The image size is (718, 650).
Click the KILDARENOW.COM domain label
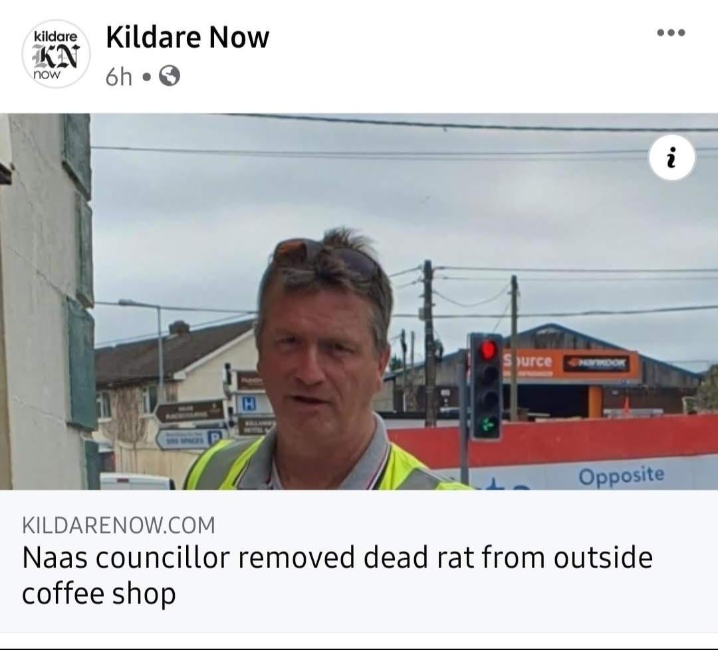(x=118, y=525)
